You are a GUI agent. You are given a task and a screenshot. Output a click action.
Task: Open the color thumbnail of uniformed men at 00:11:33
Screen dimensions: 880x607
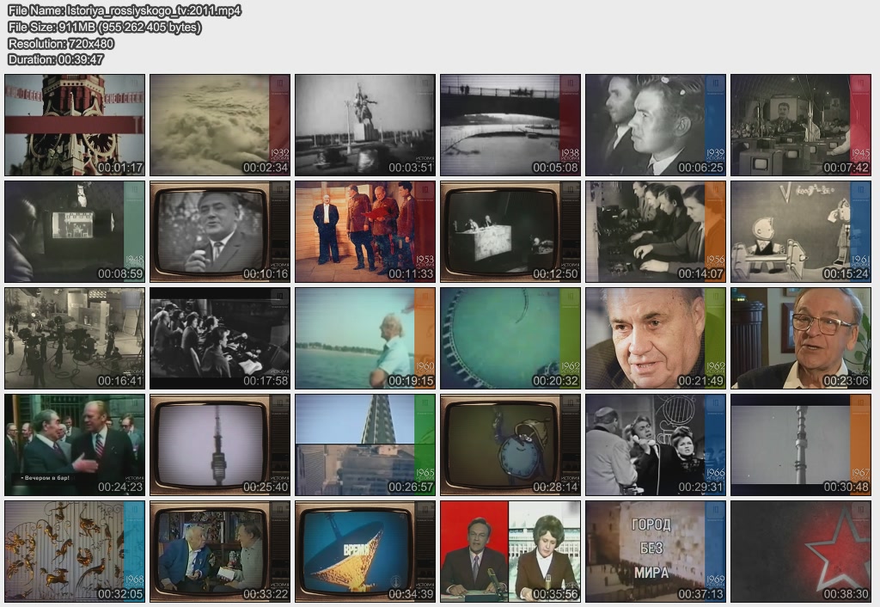pyautogui.click(x=365, y=231)
